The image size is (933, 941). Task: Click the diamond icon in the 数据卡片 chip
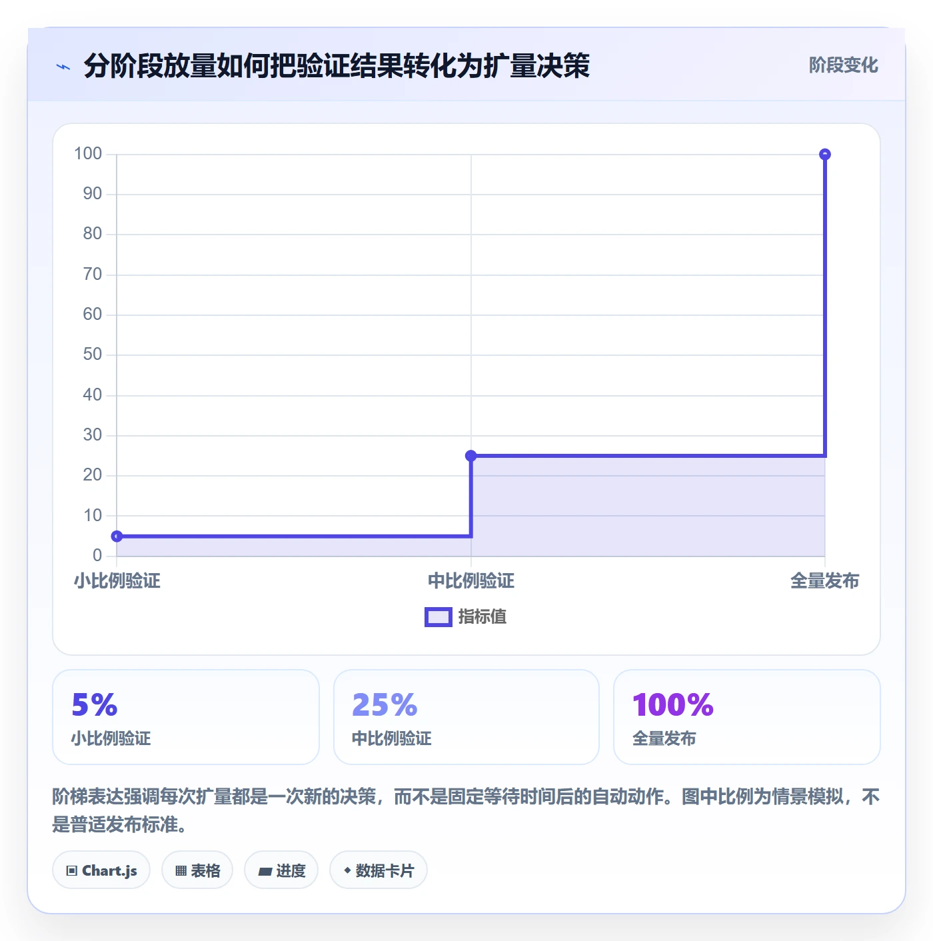(x=347, y=870)
